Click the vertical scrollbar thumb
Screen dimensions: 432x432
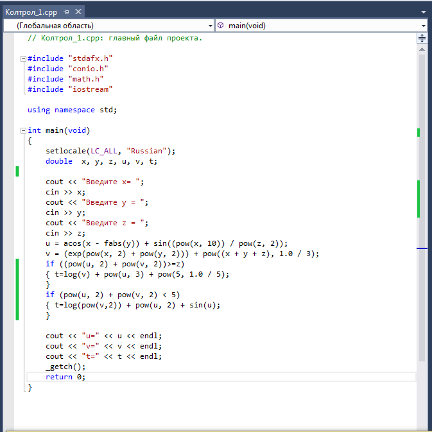[x=422, y=208]
